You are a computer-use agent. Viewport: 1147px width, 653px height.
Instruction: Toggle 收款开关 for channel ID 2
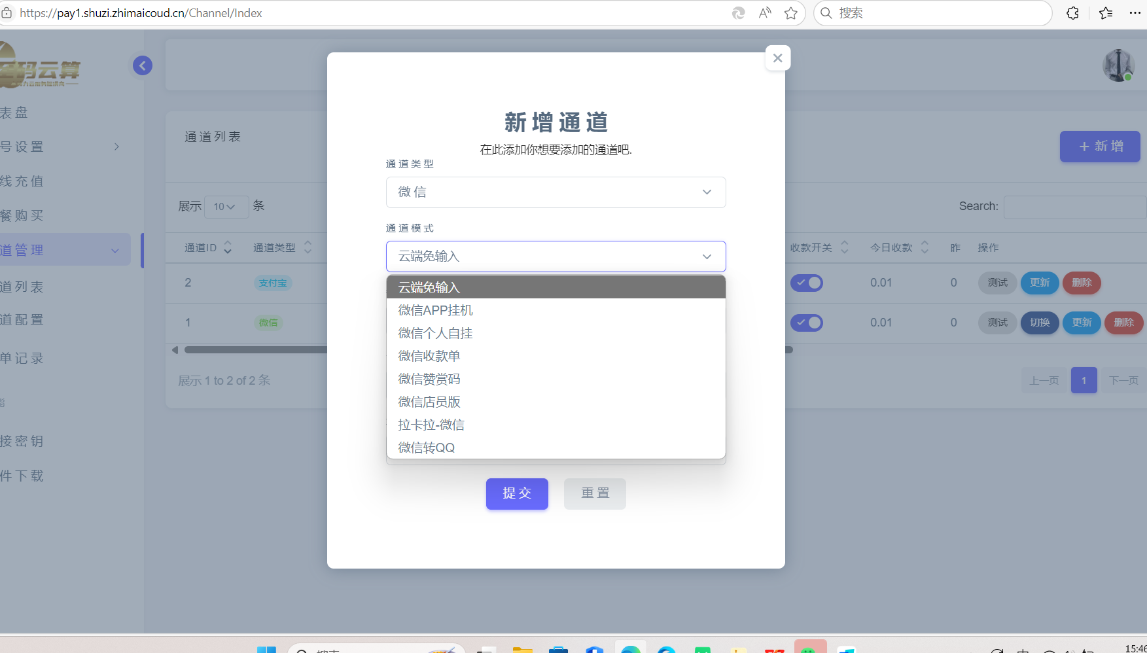click(807, 283)
